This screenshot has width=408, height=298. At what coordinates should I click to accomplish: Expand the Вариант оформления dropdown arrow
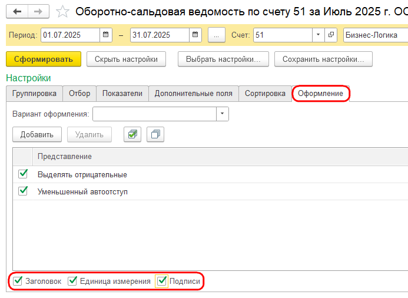click(223, 114)
